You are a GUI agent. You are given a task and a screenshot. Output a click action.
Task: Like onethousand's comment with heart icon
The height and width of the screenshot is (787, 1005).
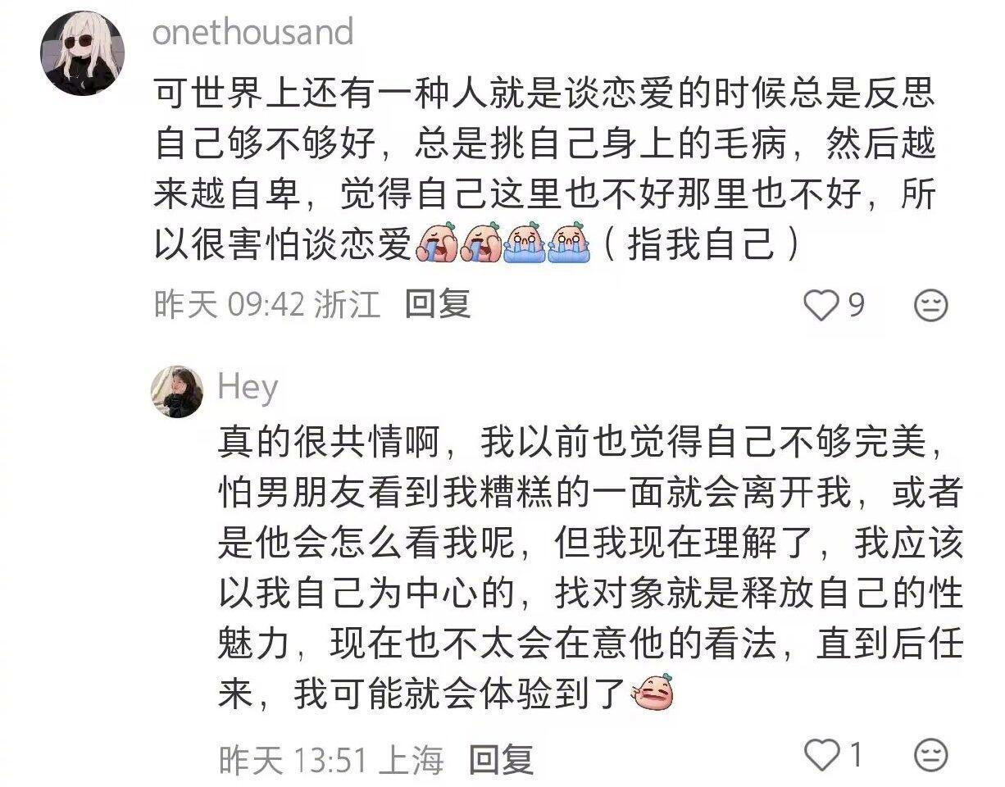click(x=820, y=306)
